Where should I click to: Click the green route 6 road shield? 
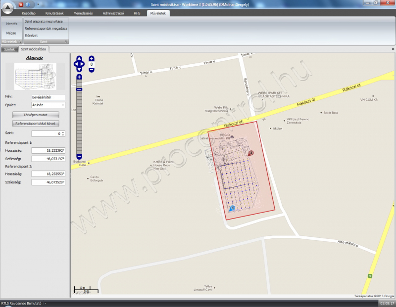coord(370,276)
